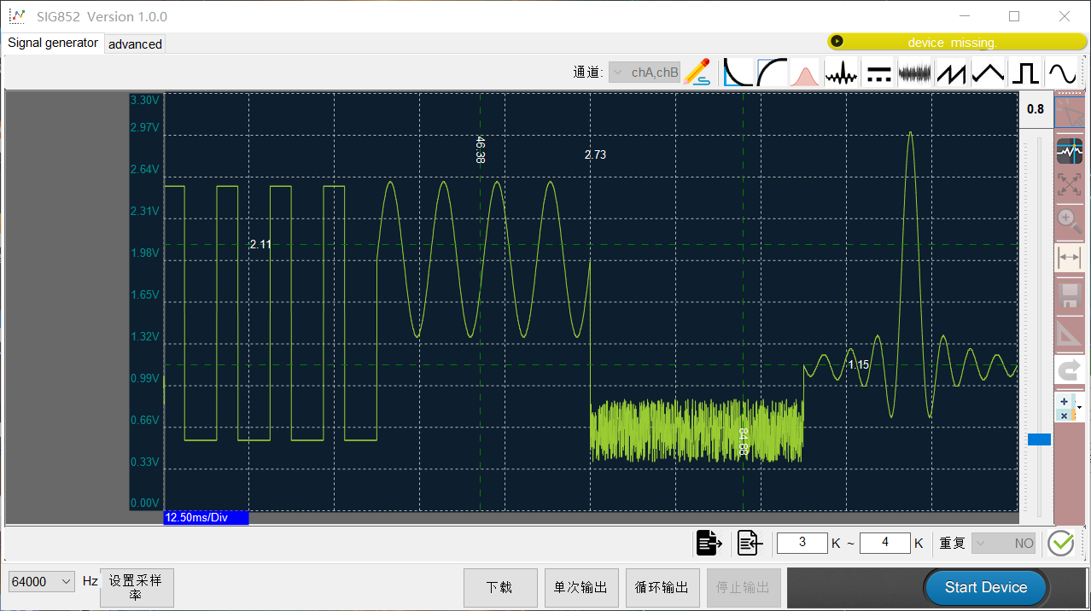Open the channel chA,chB dropdown
1091x611 pixels.
pyautogui.click(x=645, y=73)
